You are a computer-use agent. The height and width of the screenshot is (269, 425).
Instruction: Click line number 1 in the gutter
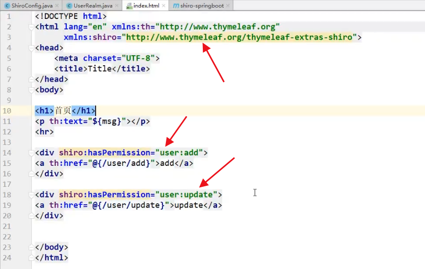coord(9,16)
